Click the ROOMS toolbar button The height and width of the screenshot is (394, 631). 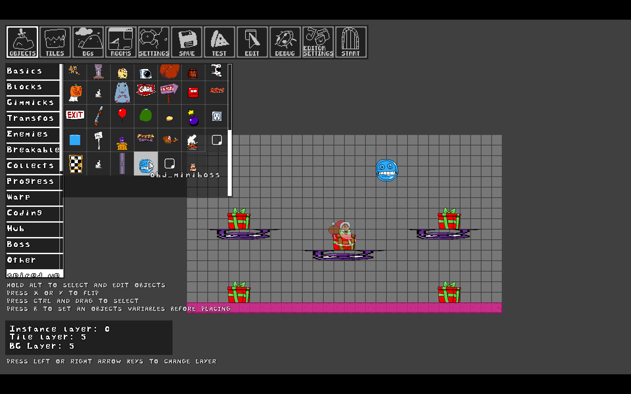coord(121,42)
